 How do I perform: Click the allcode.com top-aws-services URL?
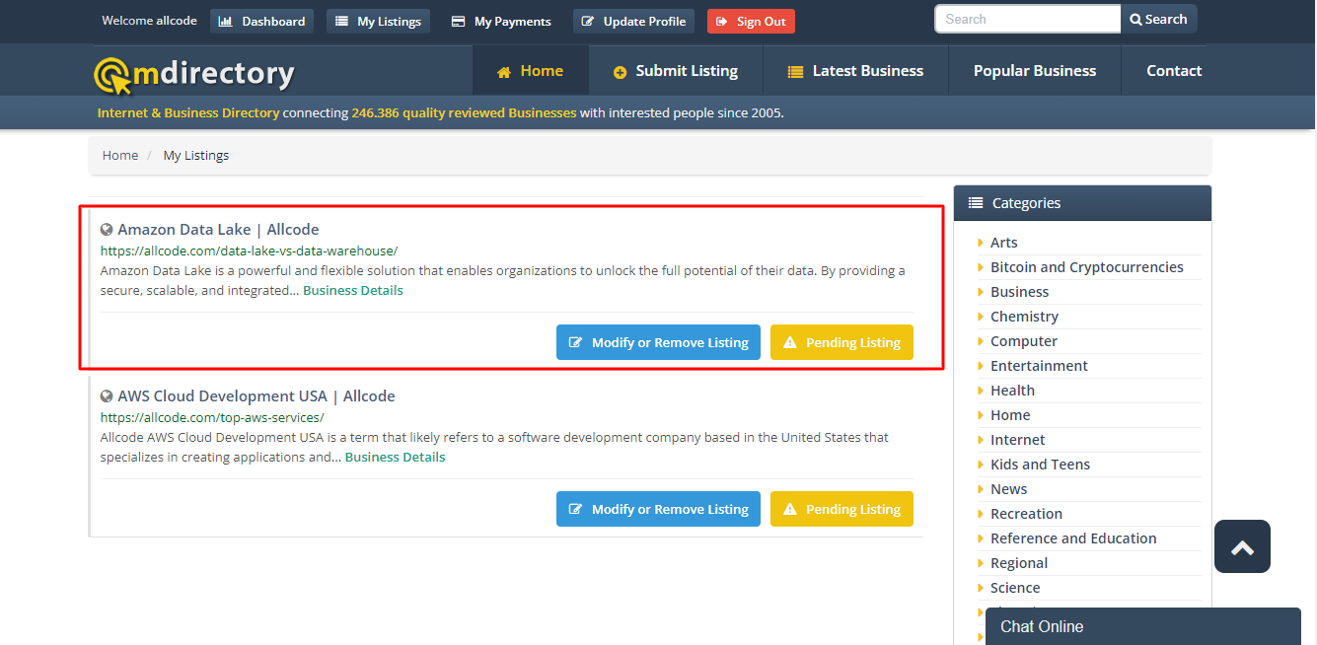pos(212,417)
